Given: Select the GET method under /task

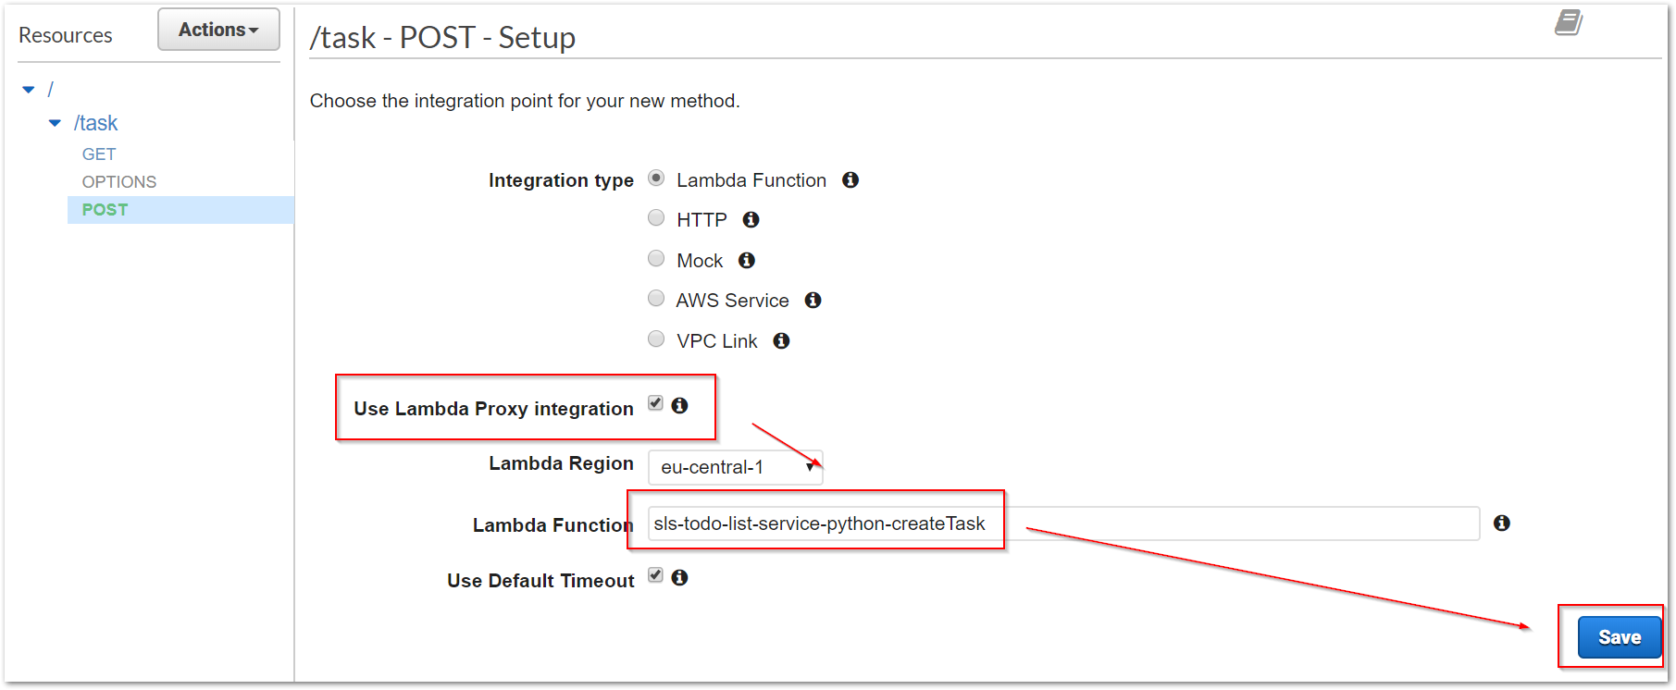Looking at the screenshot, I should click(x=99, y=154).
